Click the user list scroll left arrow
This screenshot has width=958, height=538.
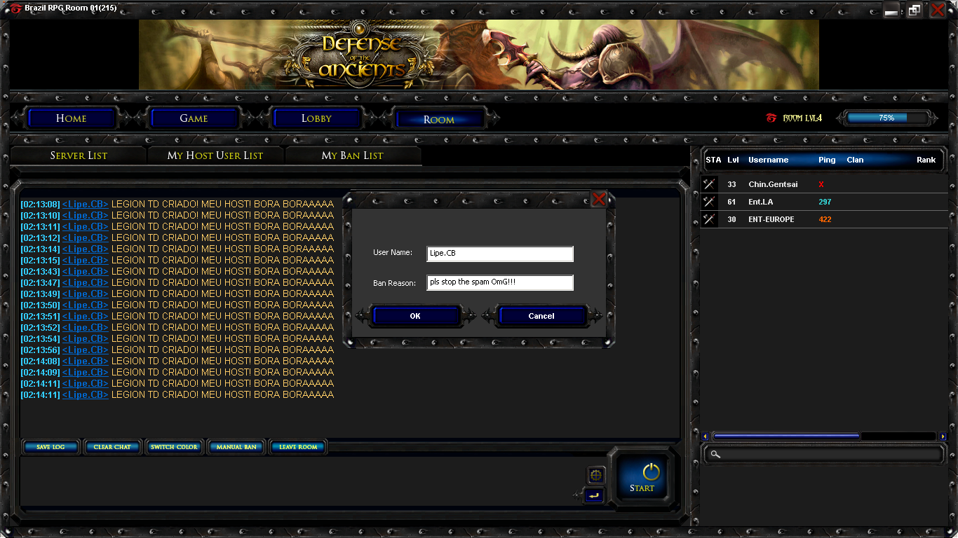tap(705, 436)
